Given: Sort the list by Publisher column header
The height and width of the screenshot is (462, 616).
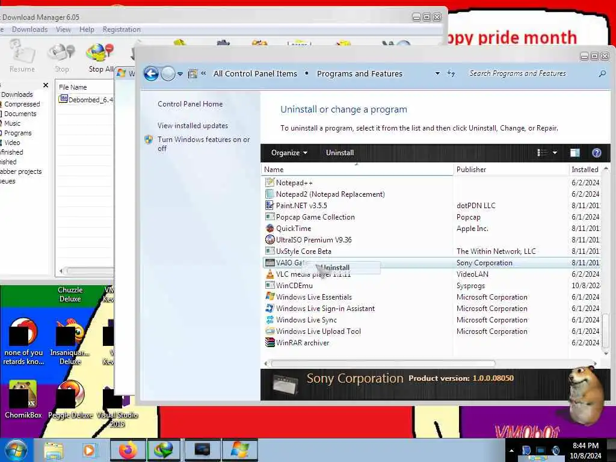Looking at the screenshot, I should coord(511,170).
